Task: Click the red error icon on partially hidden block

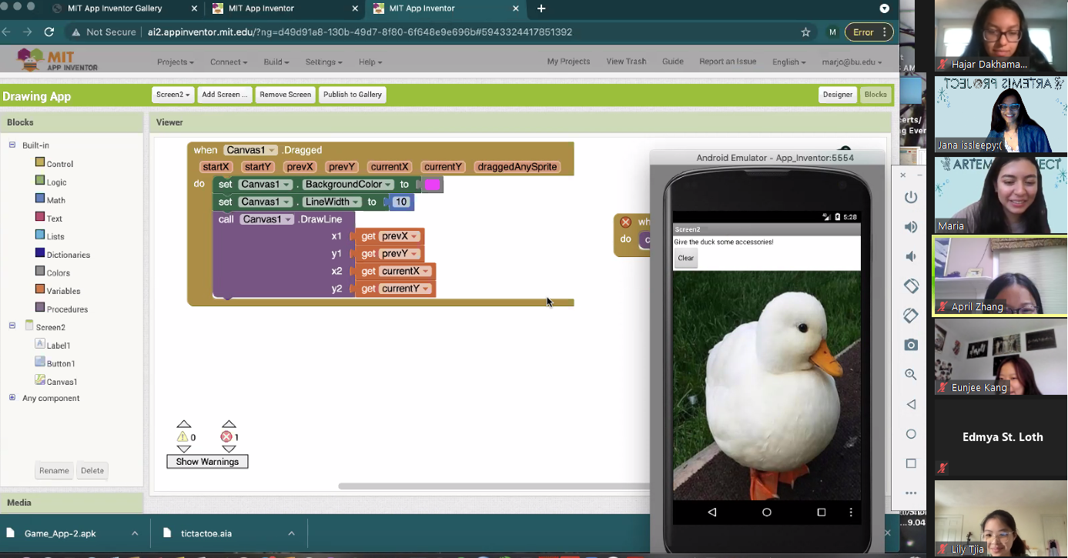Action: coord(626,222)
